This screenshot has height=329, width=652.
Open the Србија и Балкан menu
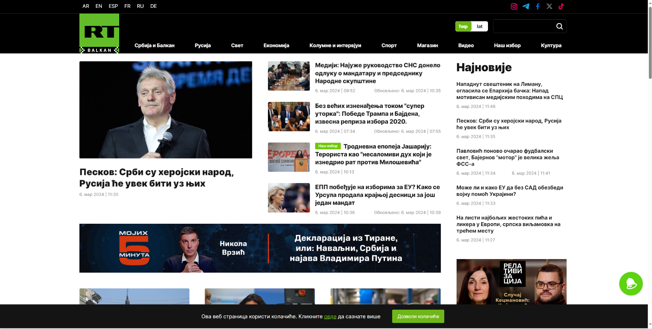154,45
